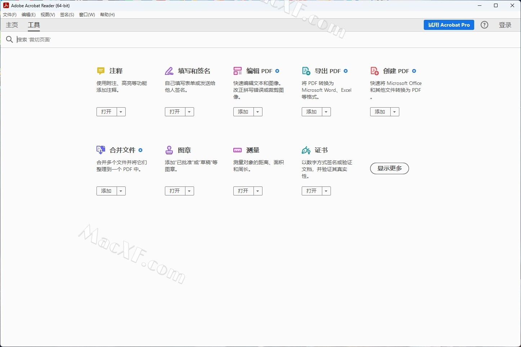Click 打开 button under 图章
Viewport: 521px width, 347px height.
pyautogui.click(x=175, y=191)
